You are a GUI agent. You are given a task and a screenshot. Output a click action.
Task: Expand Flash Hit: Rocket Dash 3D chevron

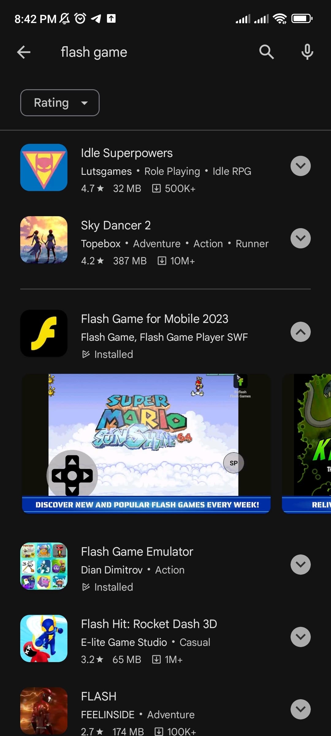pos(300,637)
